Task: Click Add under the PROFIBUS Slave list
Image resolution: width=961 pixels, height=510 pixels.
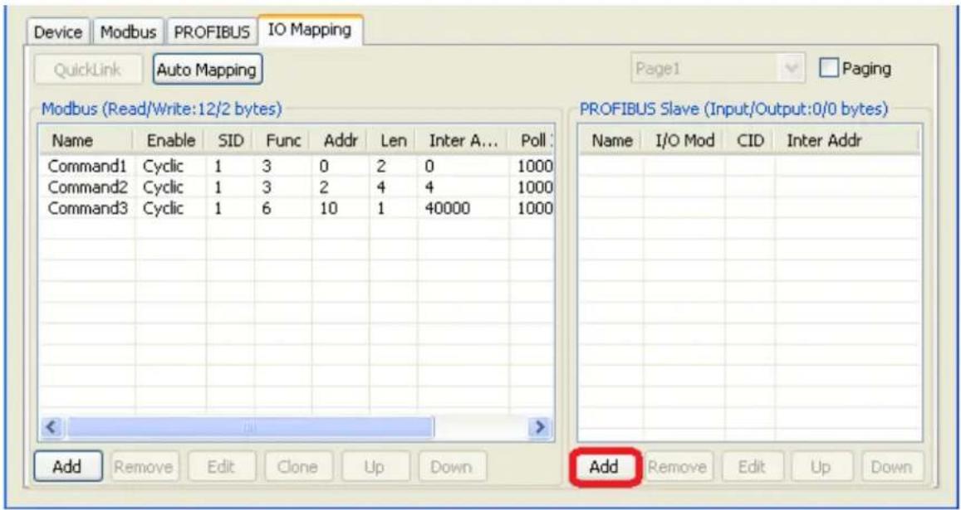Action: (x=605, y=468)
